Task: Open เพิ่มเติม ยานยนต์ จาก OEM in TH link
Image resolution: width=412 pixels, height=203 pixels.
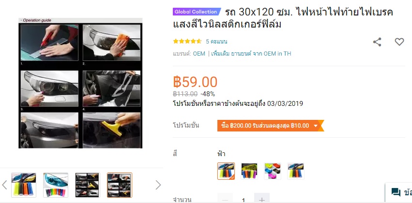Action: point(251,54)
